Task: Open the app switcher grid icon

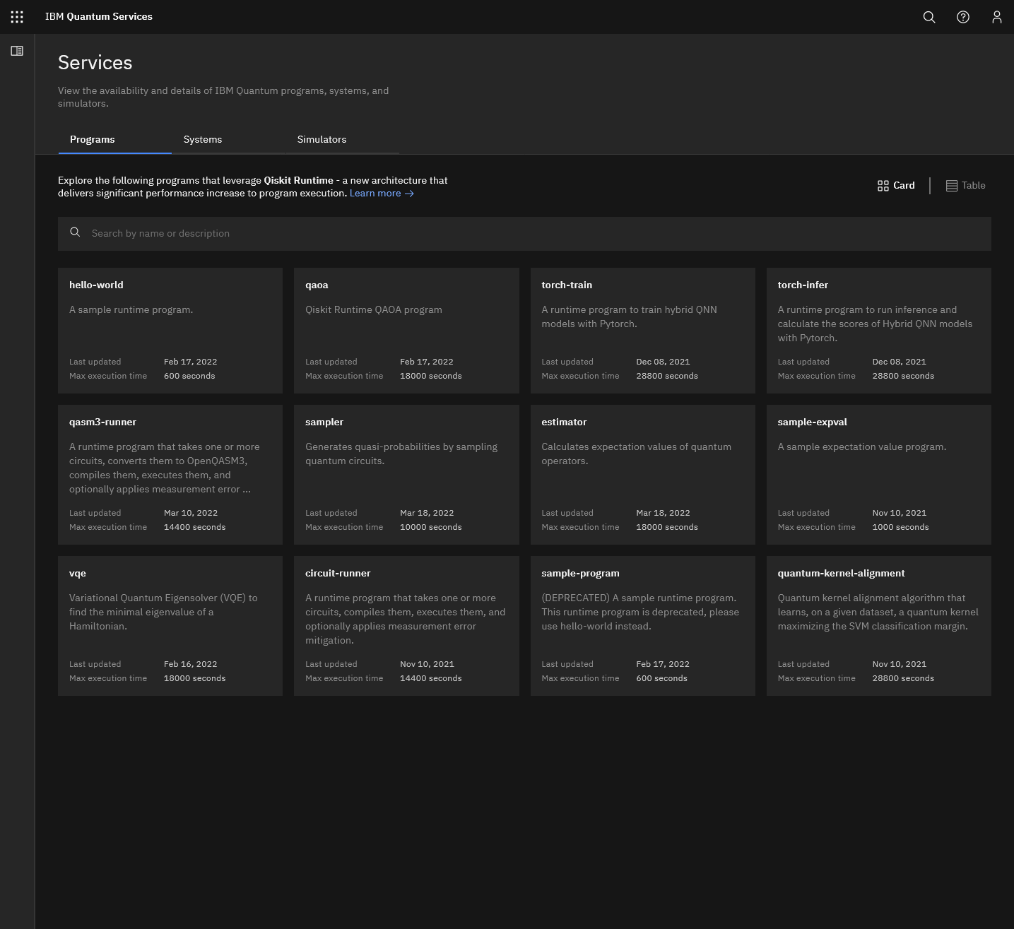Action: (x=17, y=17)
